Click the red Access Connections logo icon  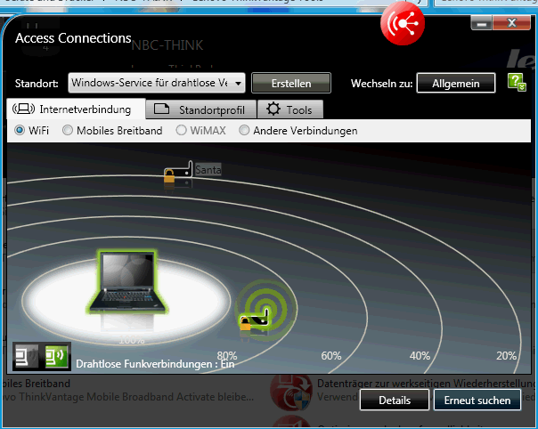pyautogui.click(x=403, y=23)
